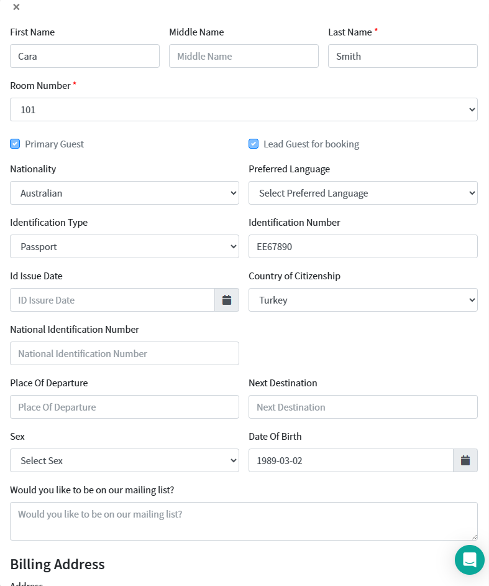This screenshot has width=489, height=586.
Task: Open calendar picker for Id Issue Date
Action: pyautogui.click(x=227, y=300)
